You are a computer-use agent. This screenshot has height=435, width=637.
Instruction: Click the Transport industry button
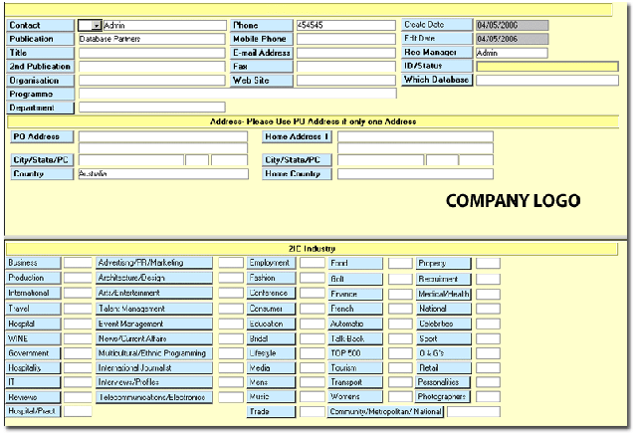tap(355, 382)
